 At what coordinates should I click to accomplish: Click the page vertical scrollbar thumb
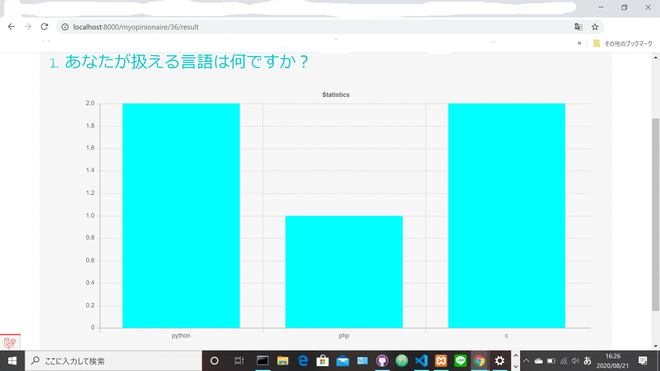tap(656, 214)
